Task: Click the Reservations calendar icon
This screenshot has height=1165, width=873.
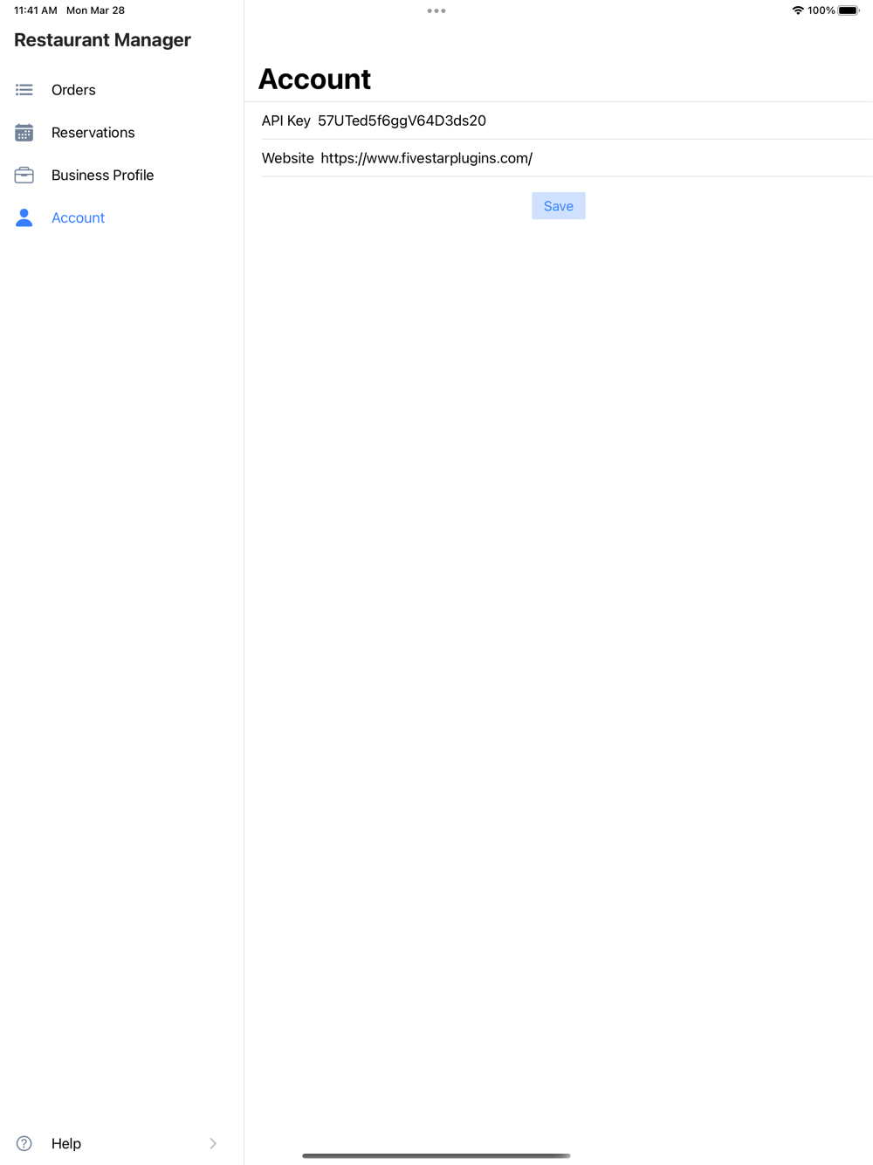Action: point(24,133)
